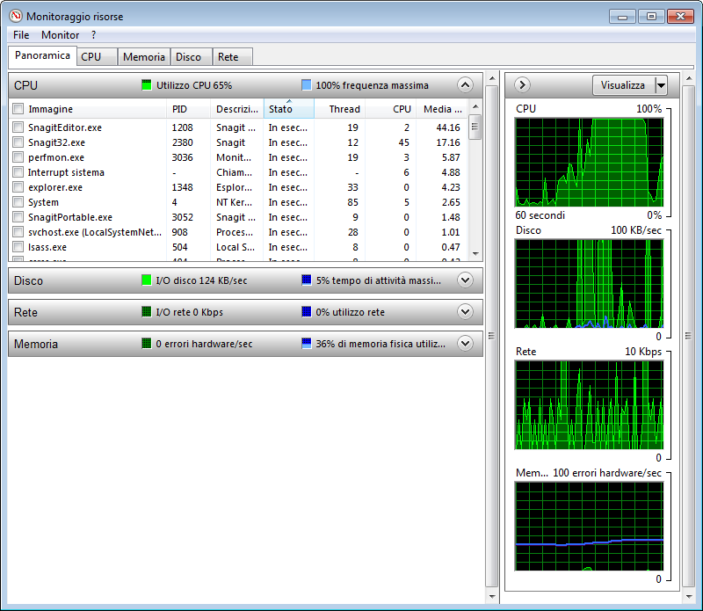Open the Visualizza dropdown arrow

[661, 85]
